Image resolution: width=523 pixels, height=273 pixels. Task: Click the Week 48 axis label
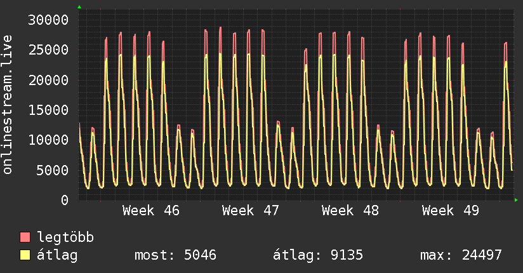tap(350, 211)
